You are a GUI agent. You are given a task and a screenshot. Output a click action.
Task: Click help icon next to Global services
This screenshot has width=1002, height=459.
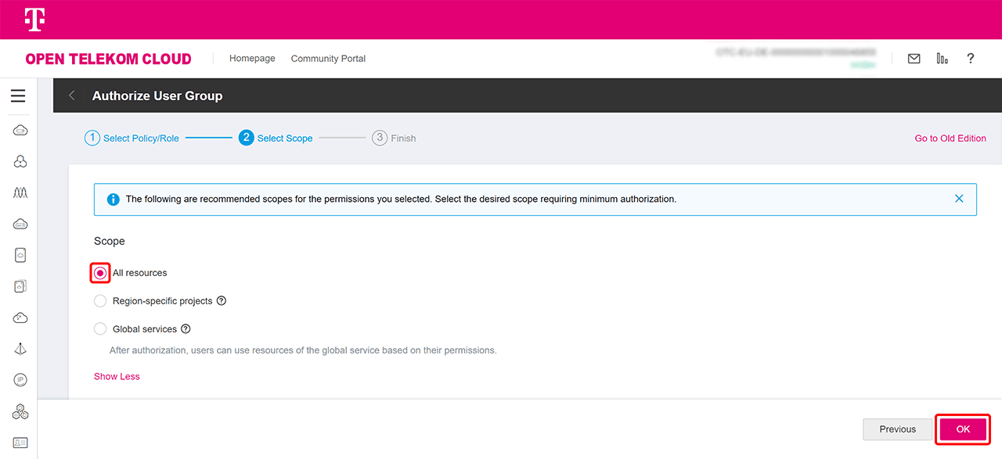pyautogui.click(x=186, y=329)
